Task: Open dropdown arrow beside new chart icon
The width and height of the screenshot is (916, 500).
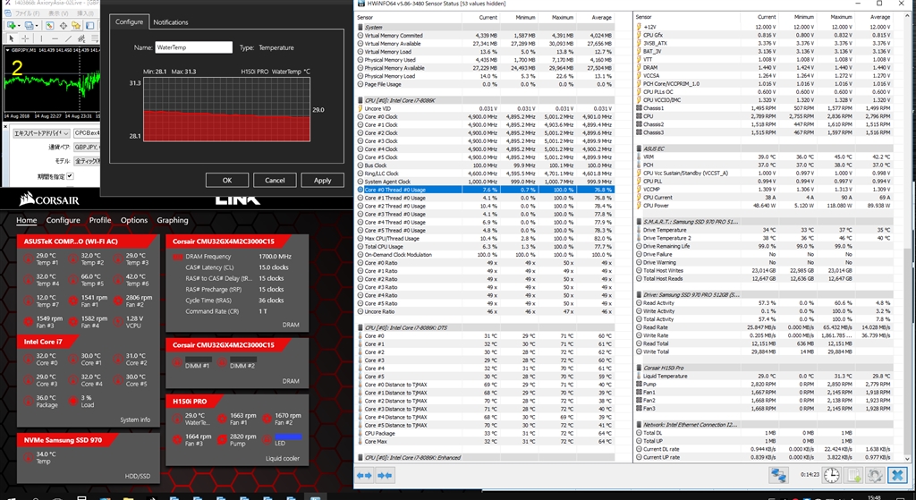Action: tap(20, 25)
